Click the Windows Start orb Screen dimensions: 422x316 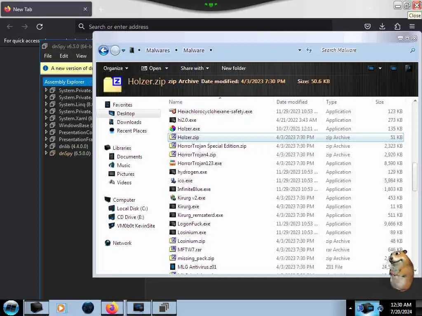click(11, 308)
